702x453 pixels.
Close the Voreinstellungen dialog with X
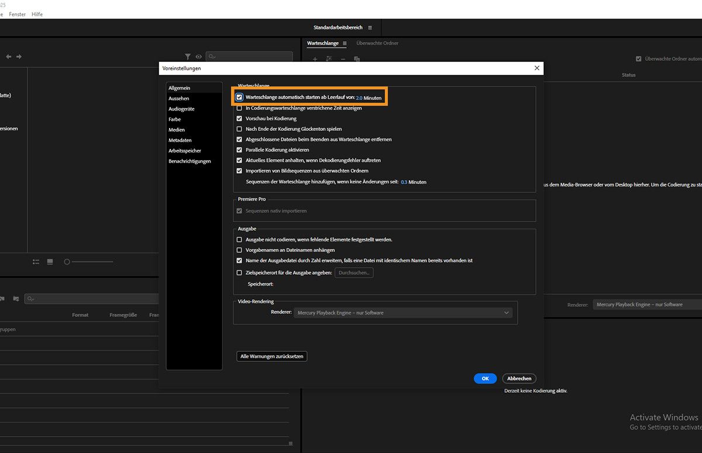pos(537,68)
